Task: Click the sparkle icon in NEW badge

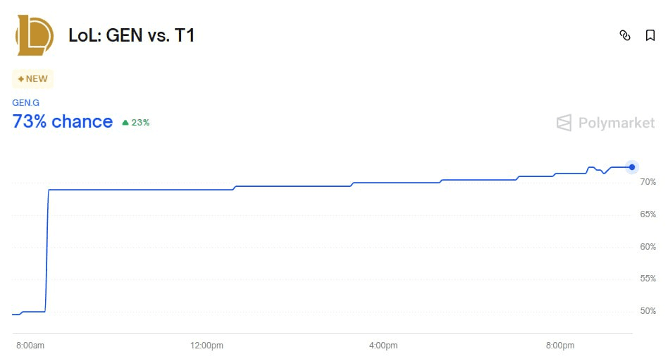Action: coord(21,79)
